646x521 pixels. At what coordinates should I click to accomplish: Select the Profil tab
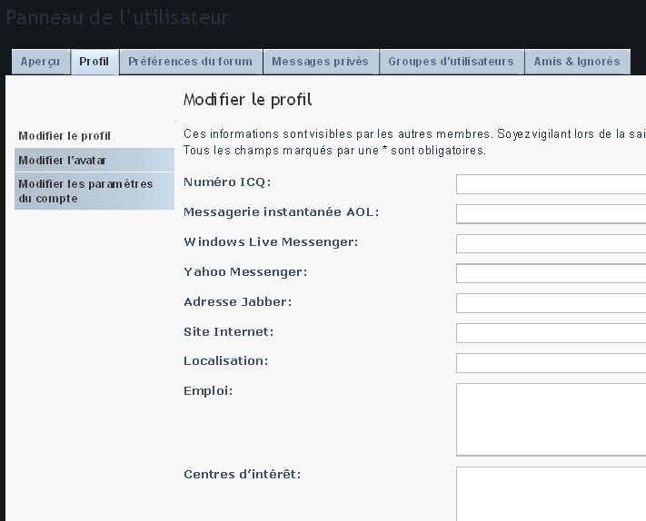(x=94, y=62)
